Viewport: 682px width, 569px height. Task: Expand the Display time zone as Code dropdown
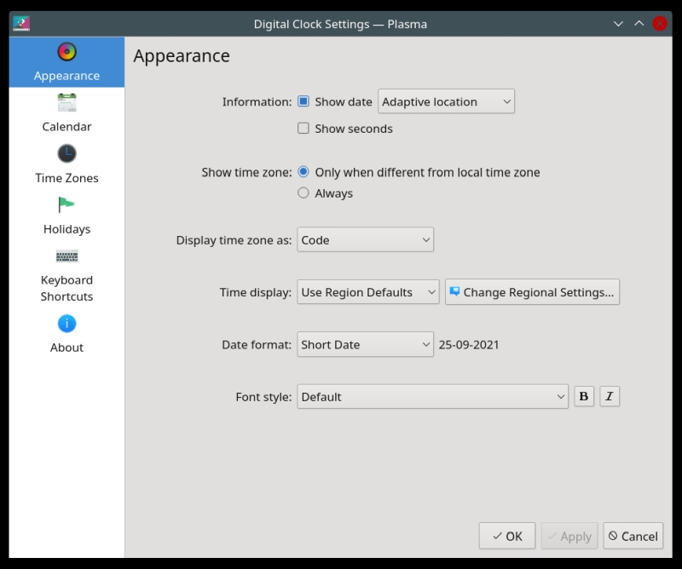(365, 240)
